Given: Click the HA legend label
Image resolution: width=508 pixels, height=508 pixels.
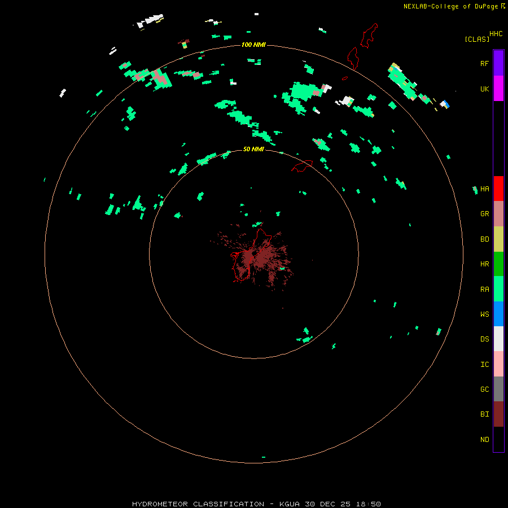Looking at the screenshot, I should point(484,189).
